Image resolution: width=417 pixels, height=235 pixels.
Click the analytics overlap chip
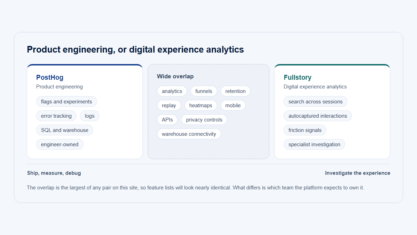click(172, 91)
